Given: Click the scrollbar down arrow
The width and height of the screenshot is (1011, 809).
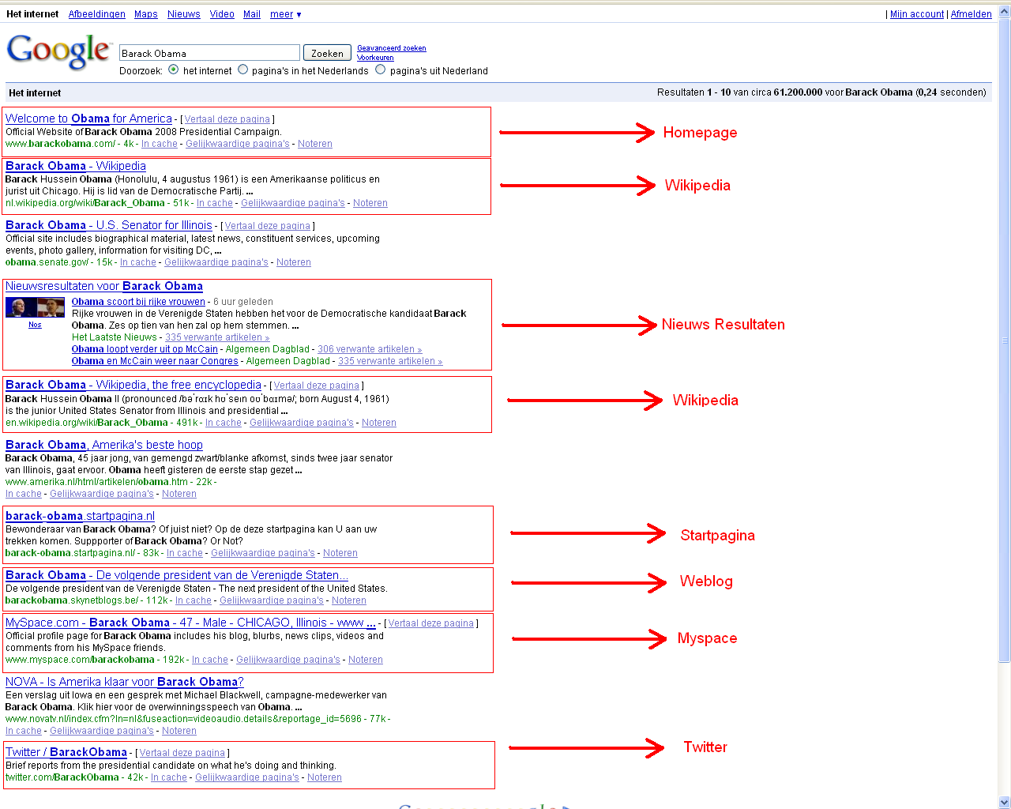Looking at the screenshot, I should pos(1004,802).
